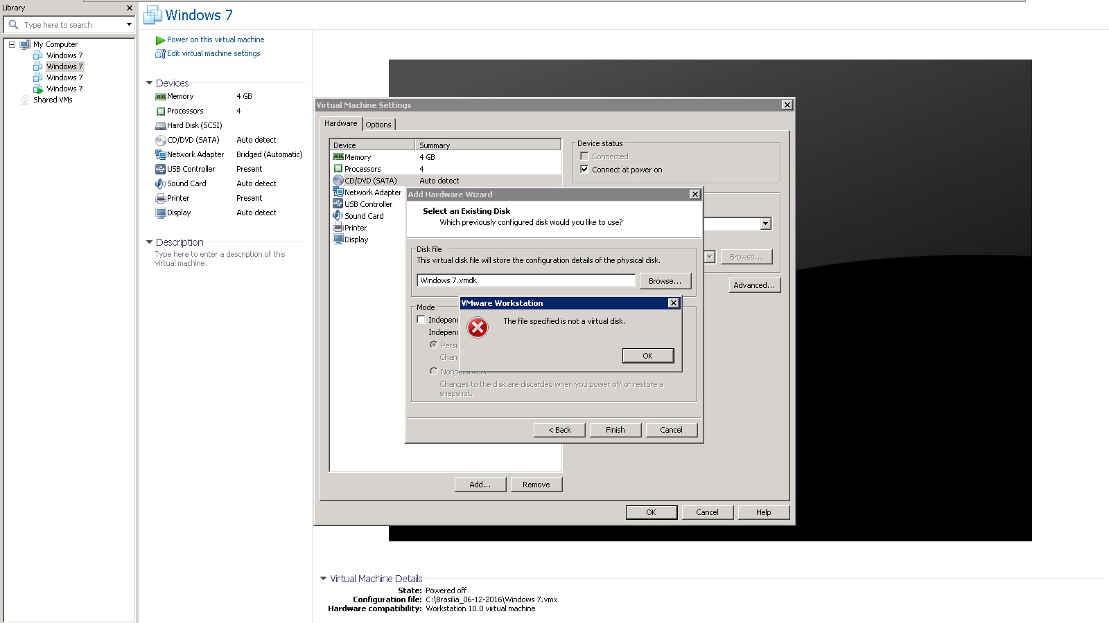
Task: Click Processors icon in settings device list
Action: tap(338, 169)
